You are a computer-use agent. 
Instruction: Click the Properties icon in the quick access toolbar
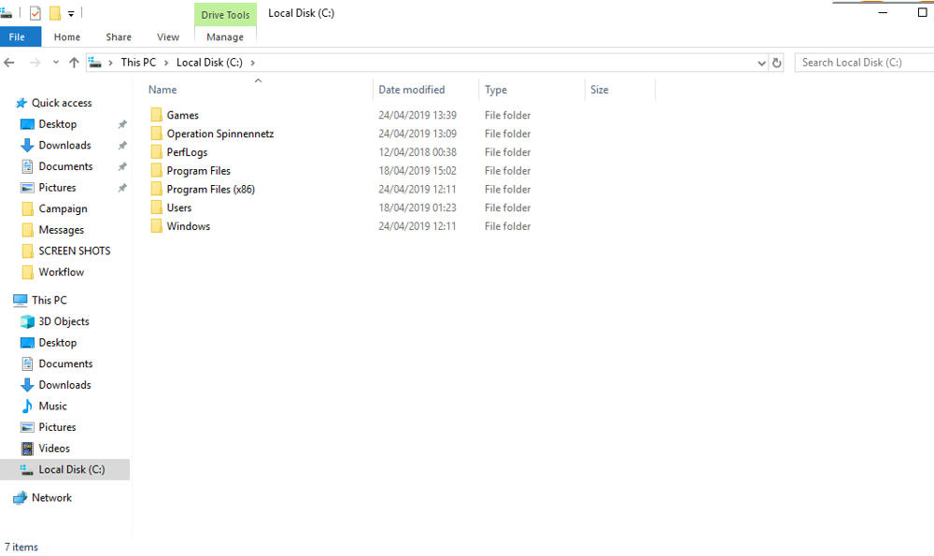[35, 13]
